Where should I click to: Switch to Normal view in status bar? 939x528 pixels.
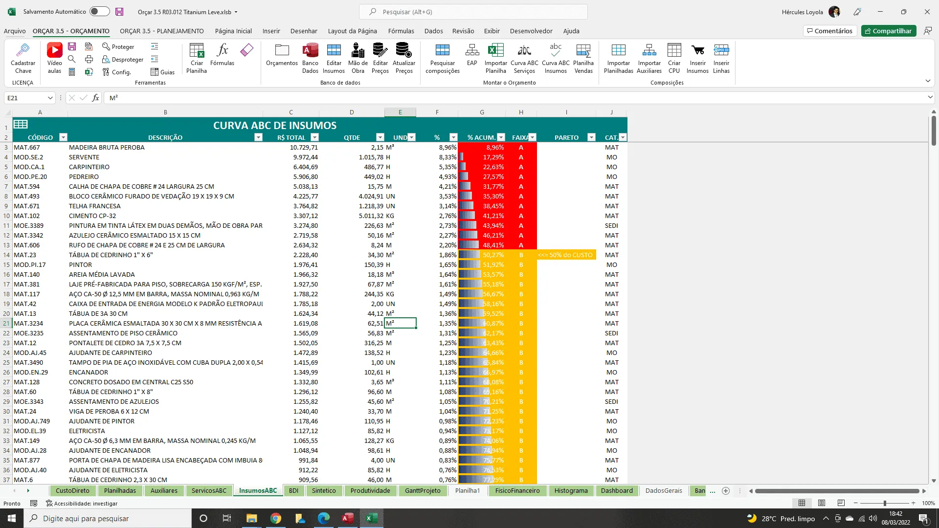coord(802,503)
